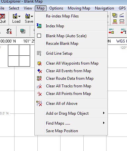Image resolution: width=127 pixels, height=151 pixels.
Task: Click the Quit toolbar button
Action: point(3,18)
